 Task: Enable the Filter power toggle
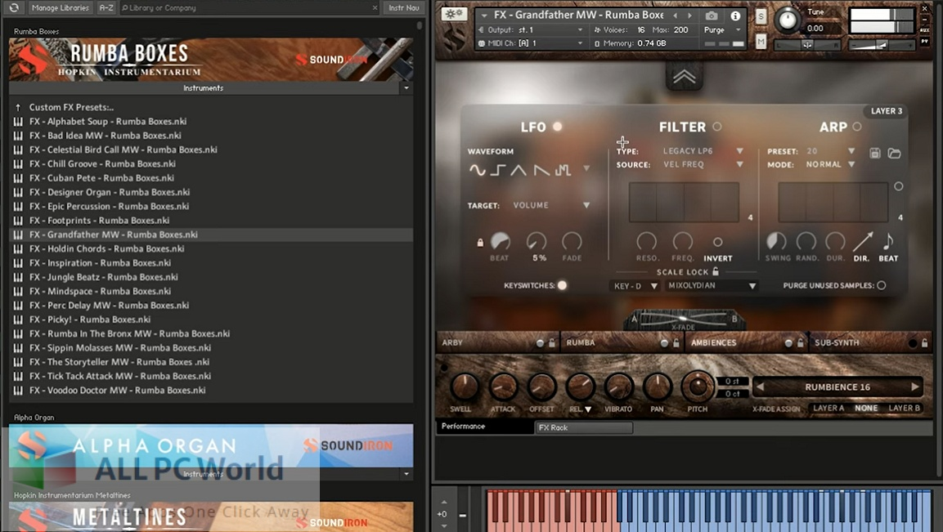(717, 127)
